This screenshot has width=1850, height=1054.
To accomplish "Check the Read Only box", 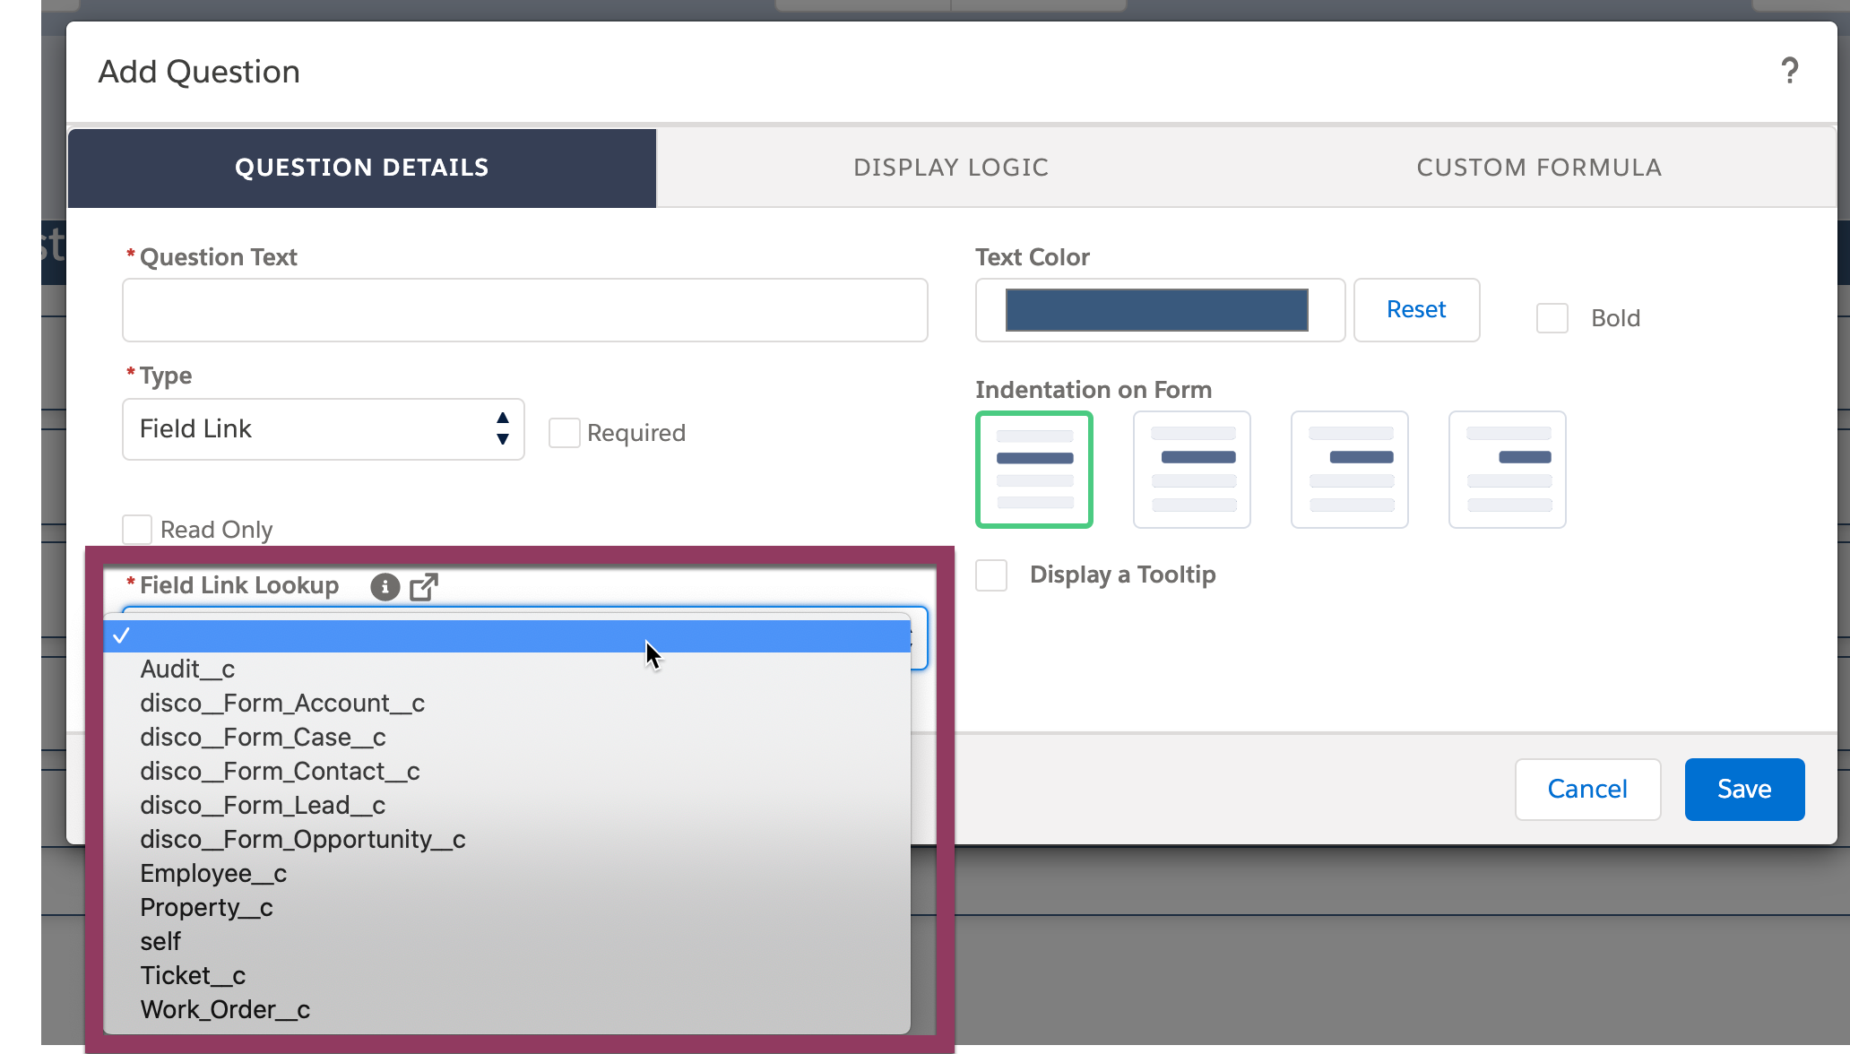I will (x=137, y=530).
